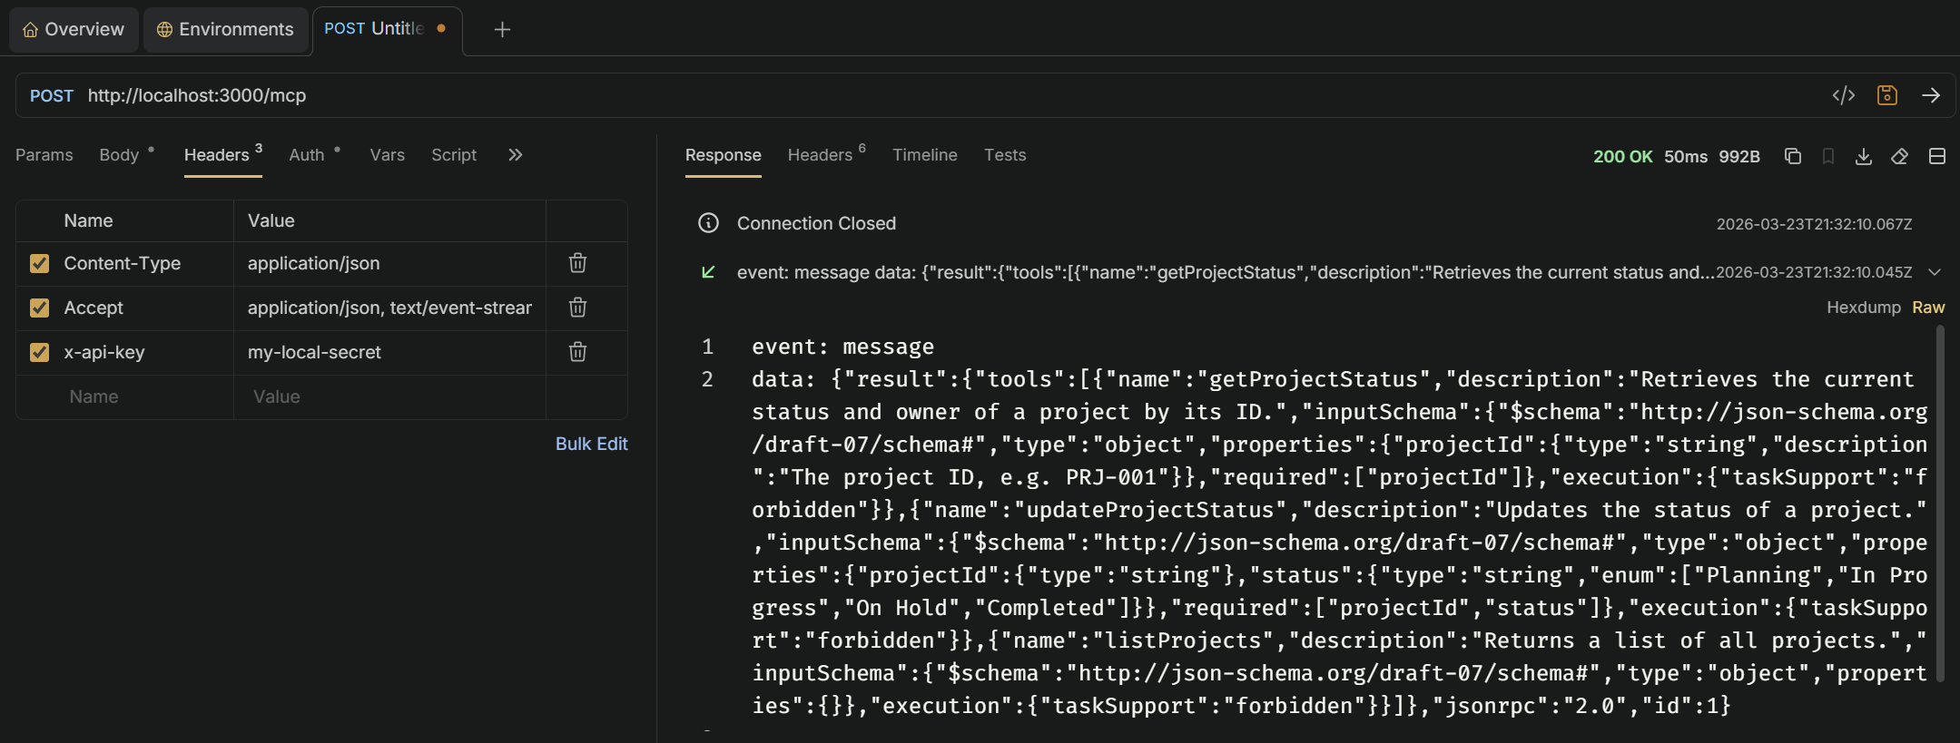Image resolution: width=1960 pixels, height=743 pixels.
Task: Switch response view to Hexdump
Action: [1863, 308]
